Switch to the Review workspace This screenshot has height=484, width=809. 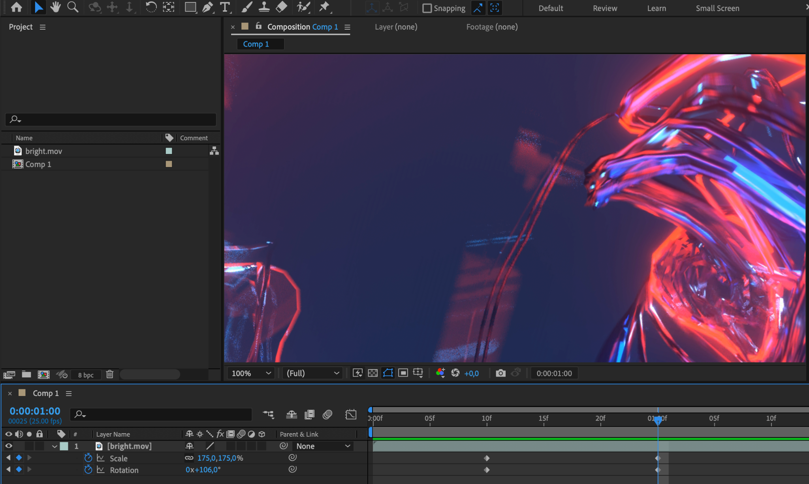point(604,8)
